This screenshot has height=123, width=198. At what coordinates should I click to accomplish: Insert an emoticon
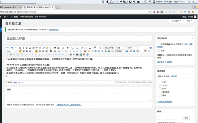[89, 51]
